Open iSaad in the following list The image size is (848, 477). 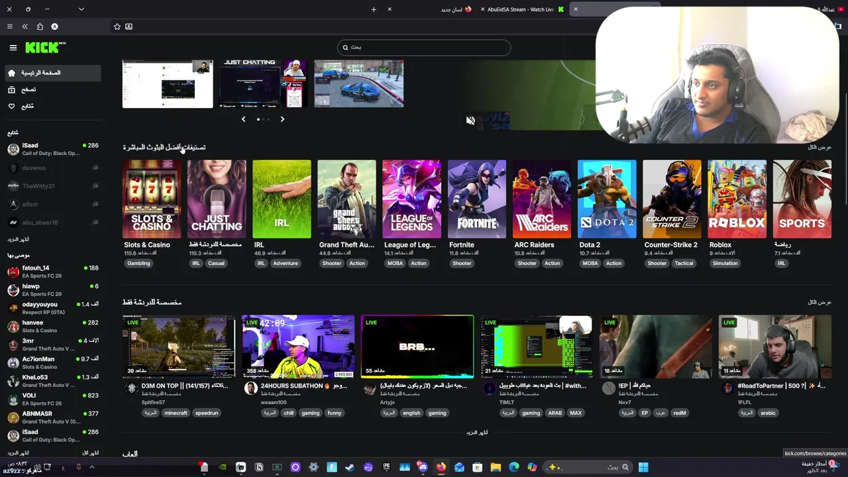click(x=52, y=149)
